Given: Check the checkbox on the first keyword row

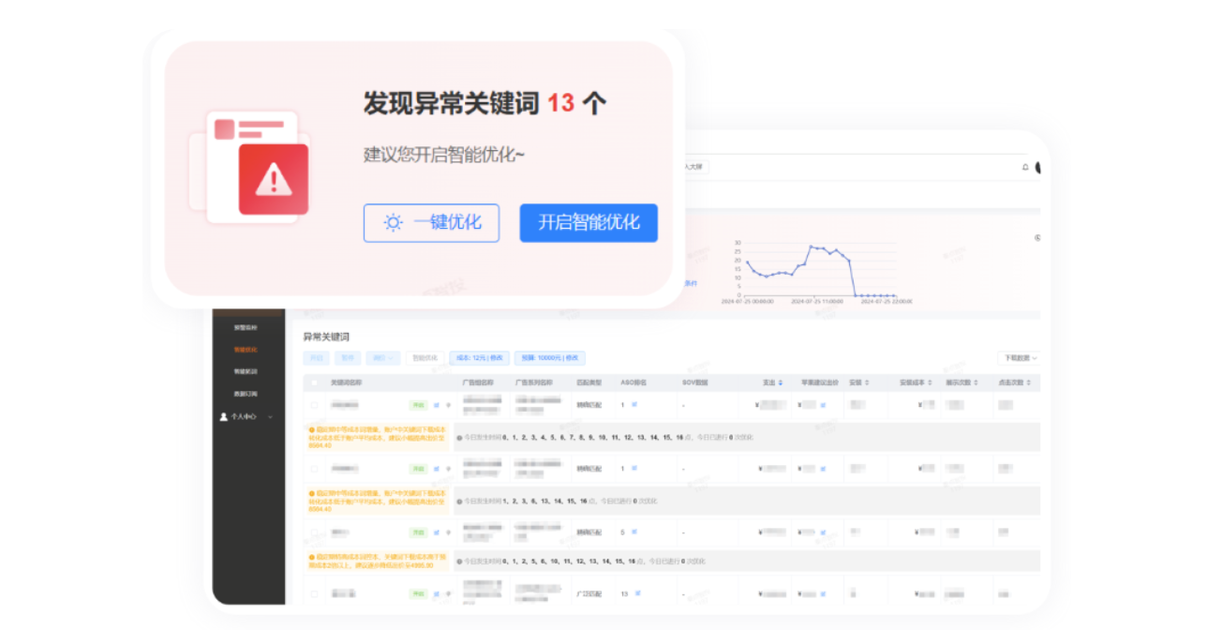Looking at the screenshot, I should point(315,404).
